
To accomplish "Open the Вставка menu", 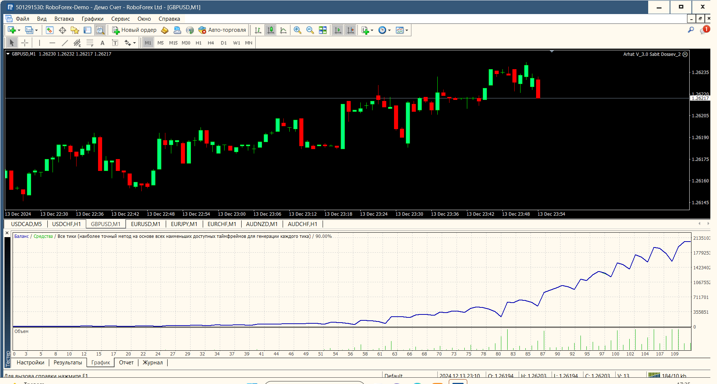I will [x=64, y=19].
